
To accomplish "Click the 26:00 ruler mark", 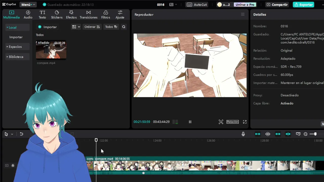I will (211, 141).
